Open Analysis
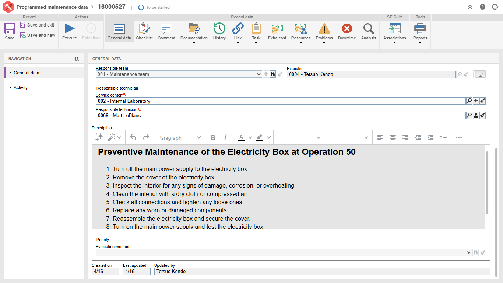 pos(369,32)
